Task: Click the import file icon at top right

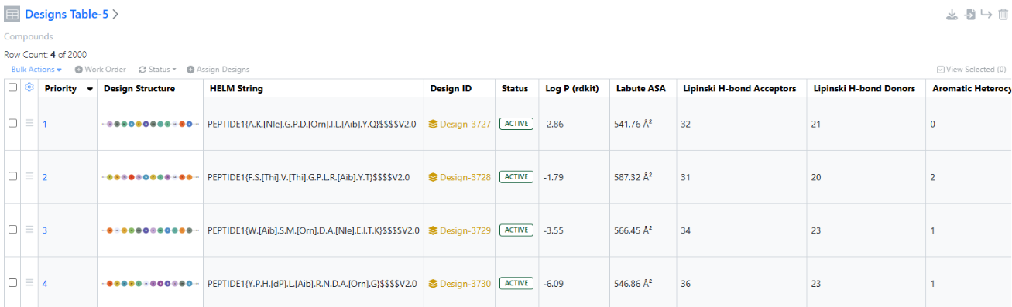Action: point(969,15)
